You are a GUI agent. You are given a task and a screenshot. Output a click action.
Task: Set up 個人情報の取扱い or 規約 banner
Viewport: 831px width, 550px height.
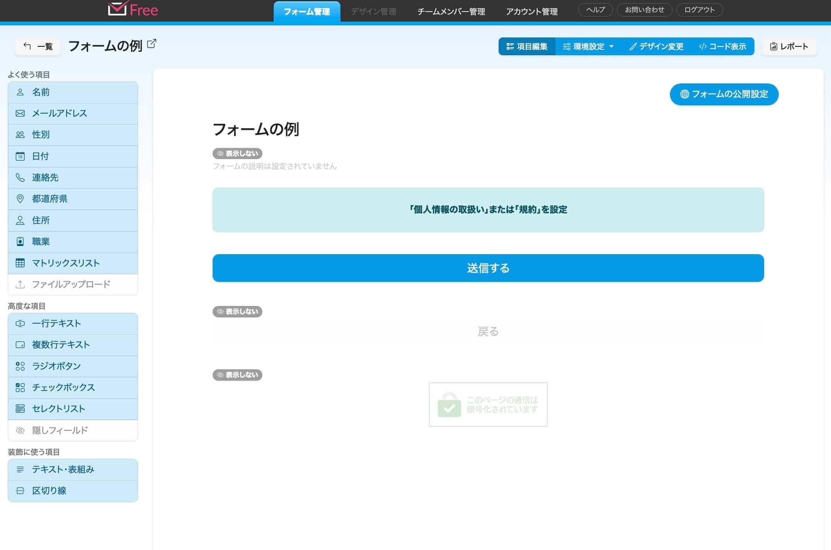pos(488,210)
